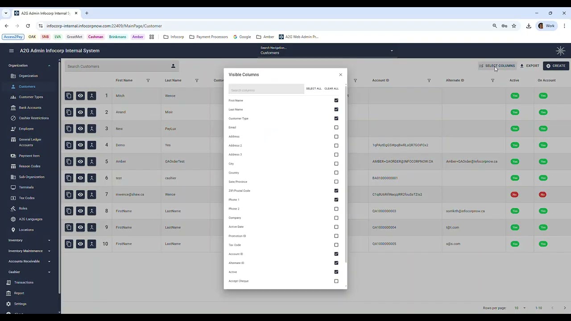The image size is (571, 321).
Task: Click the Payment Item sidebar icon
Action: (13, 156)
